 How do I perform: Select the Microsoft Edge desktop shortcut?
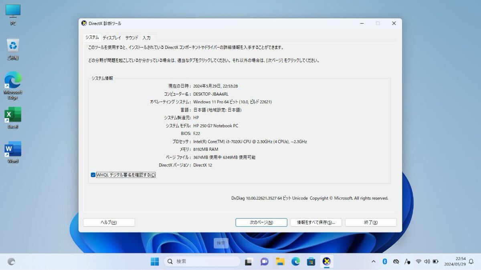(13, 86)
